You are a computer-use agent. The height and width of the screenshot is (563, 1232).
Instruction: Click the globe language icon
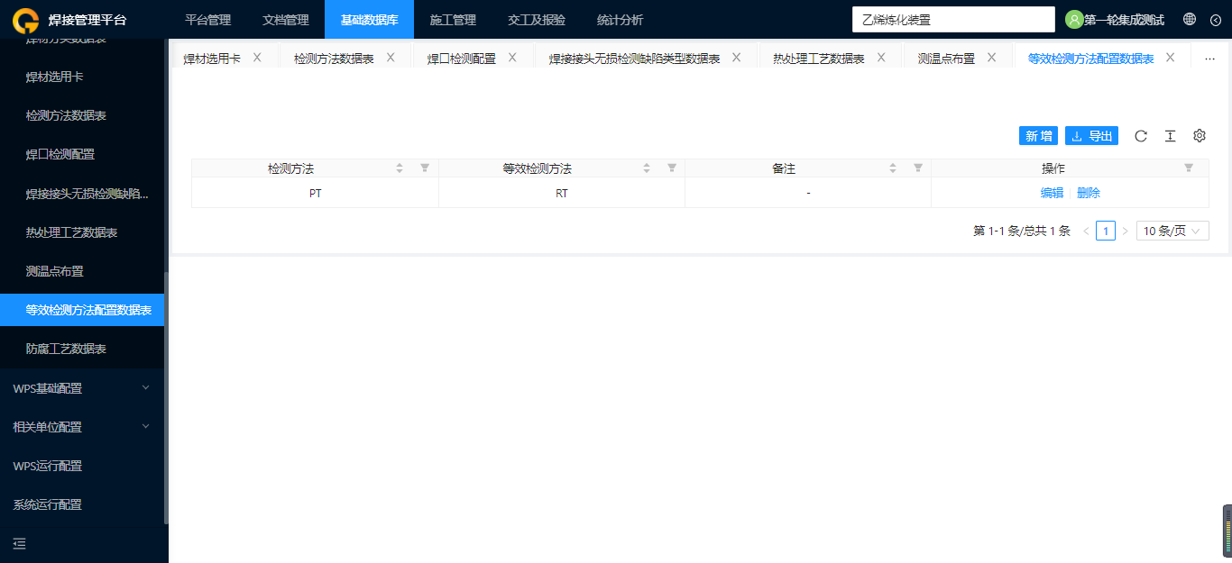(1190, 19)
